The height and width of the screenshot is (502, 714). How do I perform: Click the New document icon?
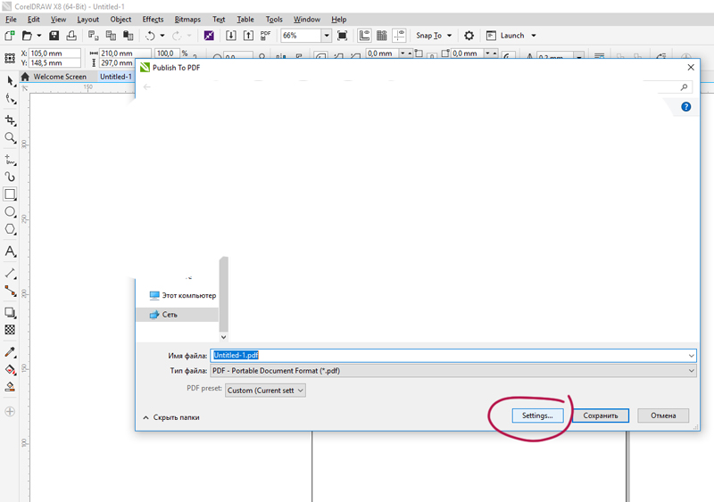click(x=10, y=36)
